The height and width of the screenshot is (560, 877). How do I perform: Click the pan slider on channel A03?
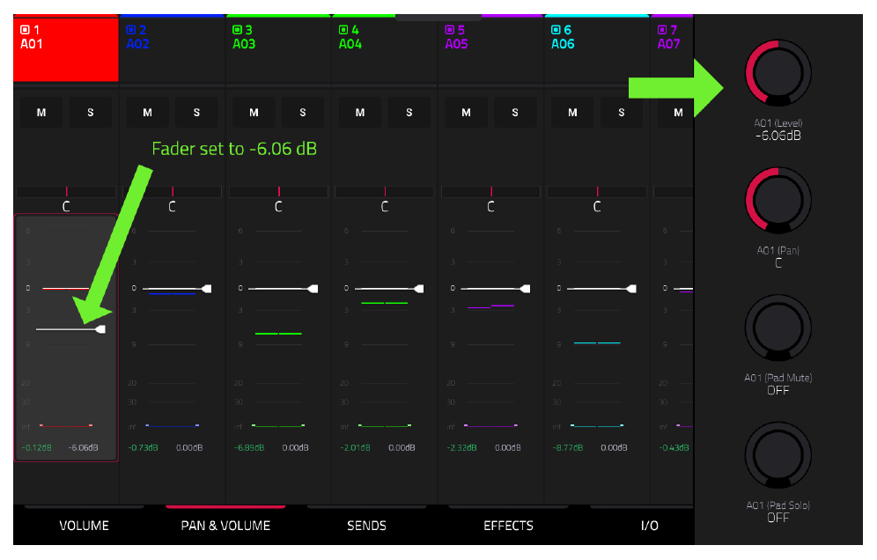pos(278,192)
